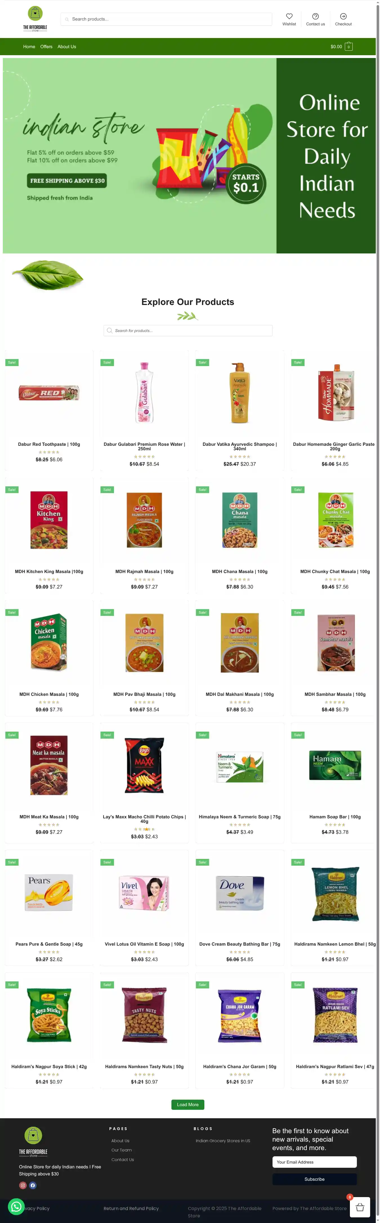Click The Affordable Store header logo
Screen dimensions: 380x1223
(35, 19)
